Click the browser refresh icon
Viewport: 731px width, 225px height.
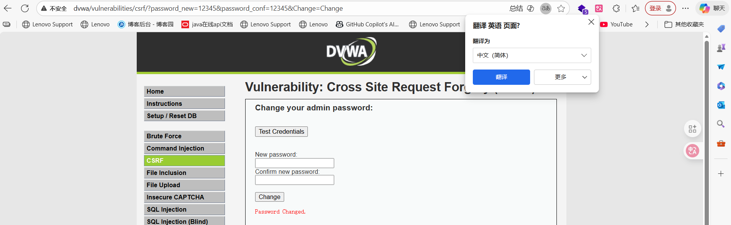[x=25, y=8]
